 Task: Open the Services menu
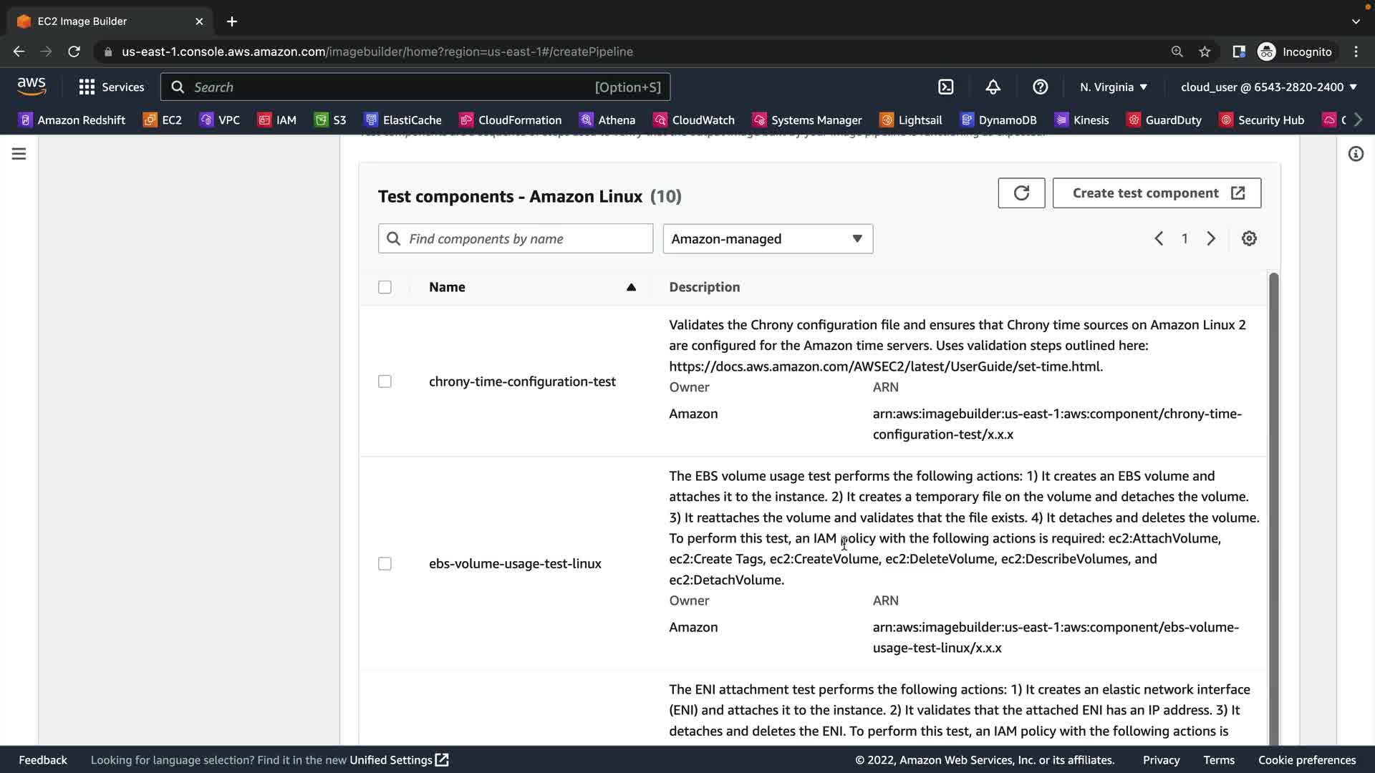click(x=112, y=87)
